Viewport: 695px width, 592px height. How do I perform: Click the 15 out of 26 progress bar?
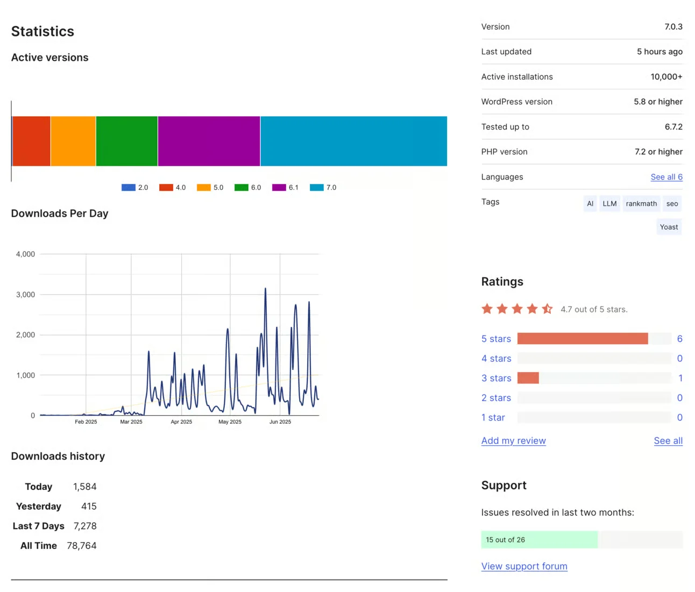(x=540, y=539)
